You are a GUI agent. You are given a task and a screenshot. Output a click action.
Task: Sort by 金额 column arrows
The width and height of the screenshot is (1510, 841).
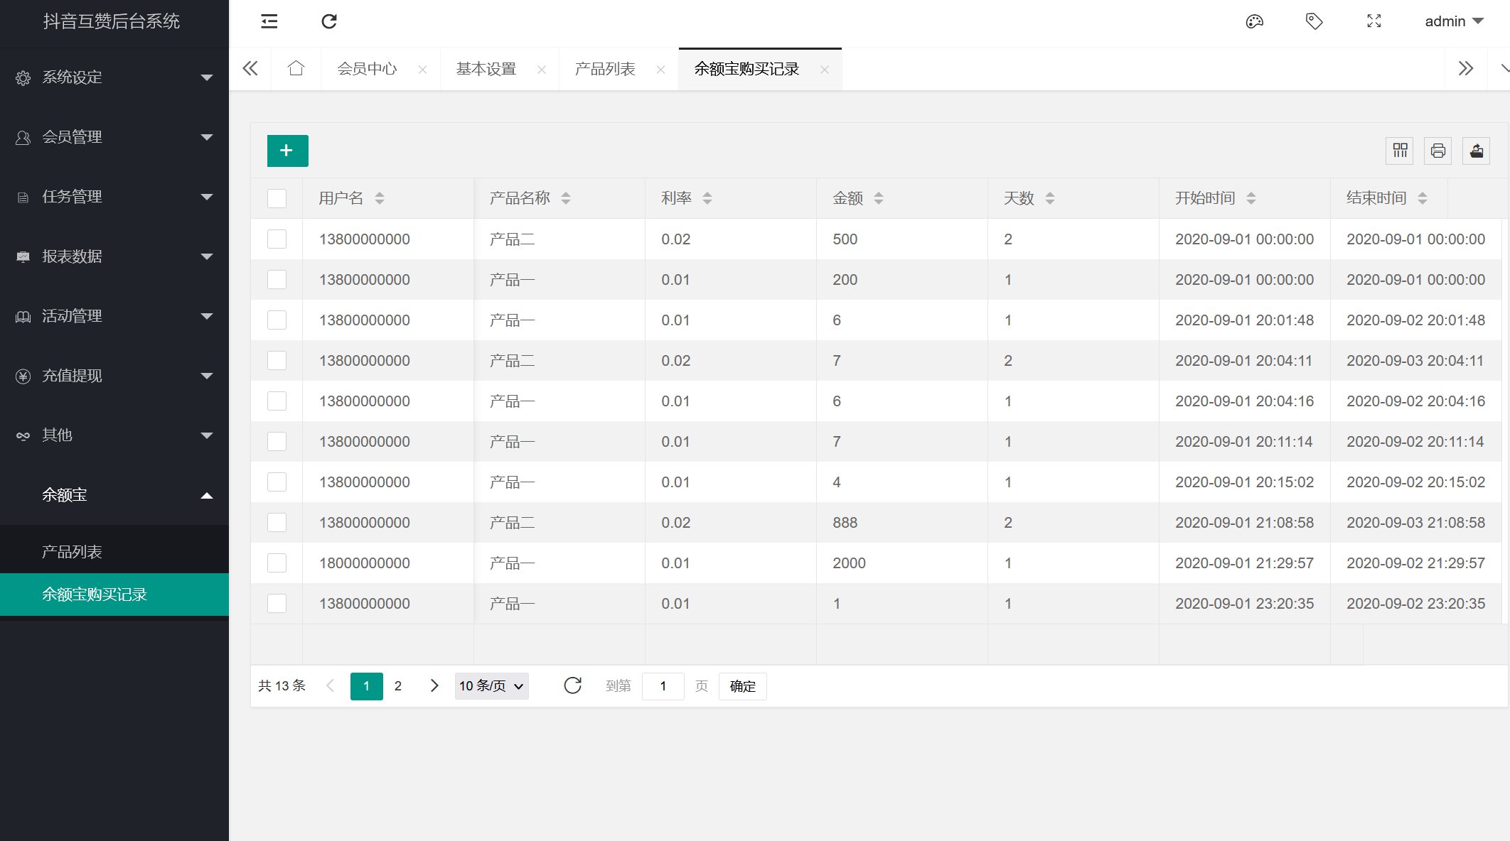(879, 198)
